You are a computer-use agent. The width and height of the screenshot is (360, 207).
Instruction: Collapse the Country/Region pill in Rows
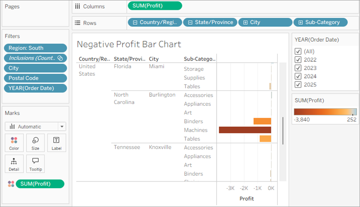tap(134, 22)
